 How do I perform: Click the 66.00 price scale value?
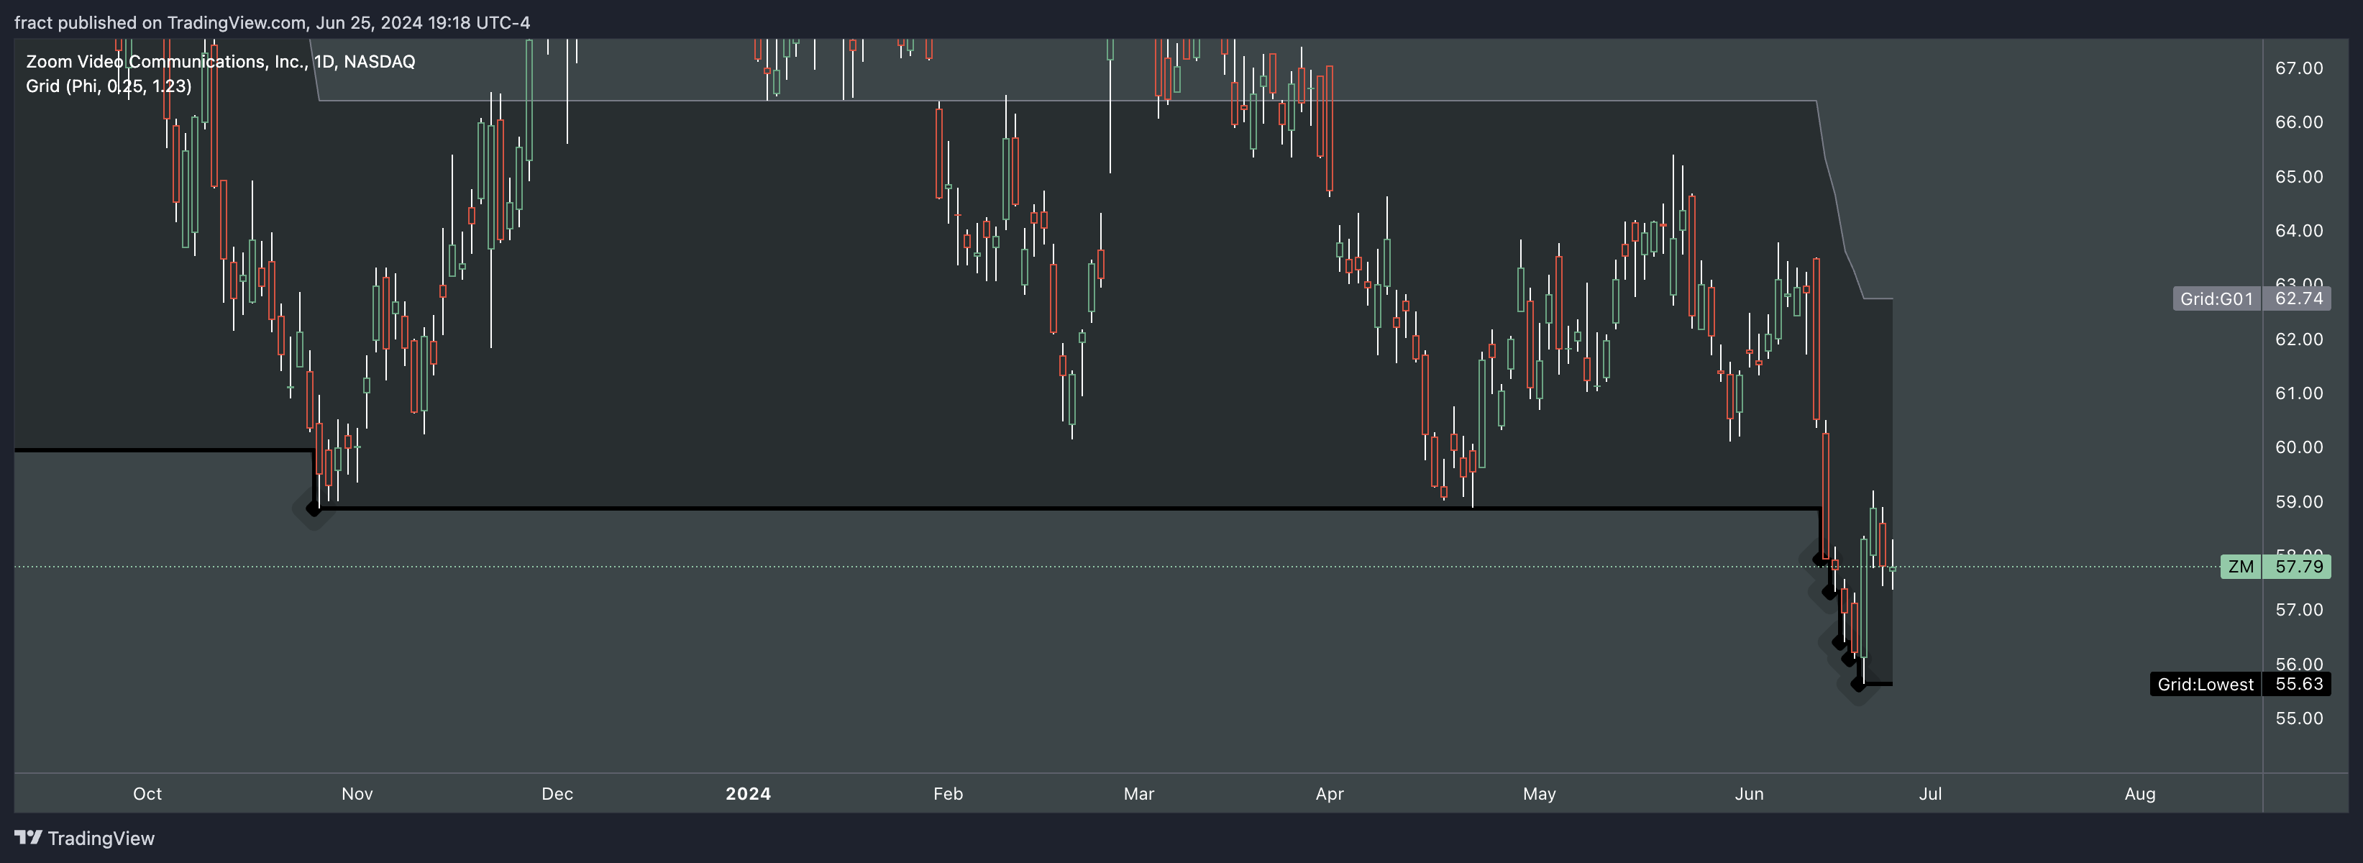coord(2299,123)
